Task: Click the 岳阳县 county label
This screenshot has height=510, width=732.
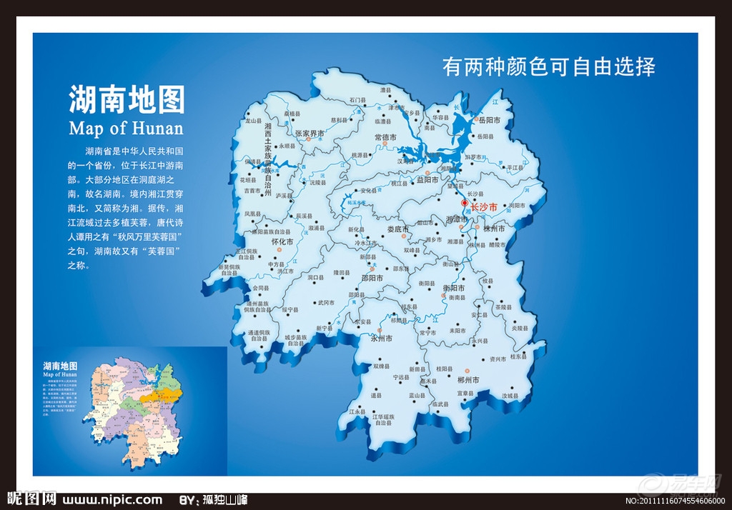Action: pyautogui.click(x=485, y=136)
